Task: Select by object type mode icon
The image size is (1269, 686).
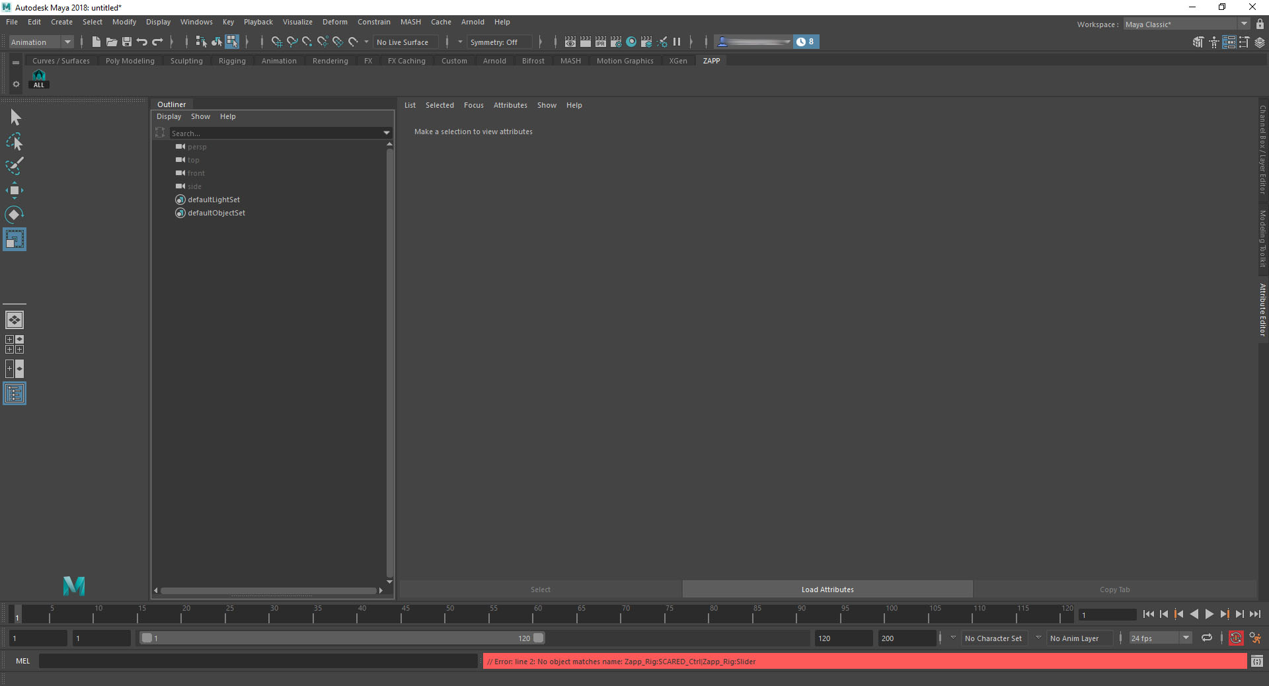Action: pyautogui.click(x=217, y=42)
